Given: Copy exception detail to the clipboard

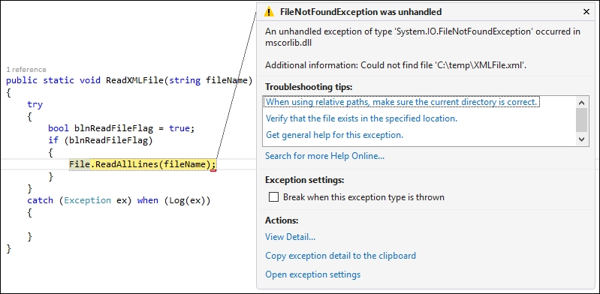Looking at the screenshot, I should pyautogui.click(x=341, y=256).
